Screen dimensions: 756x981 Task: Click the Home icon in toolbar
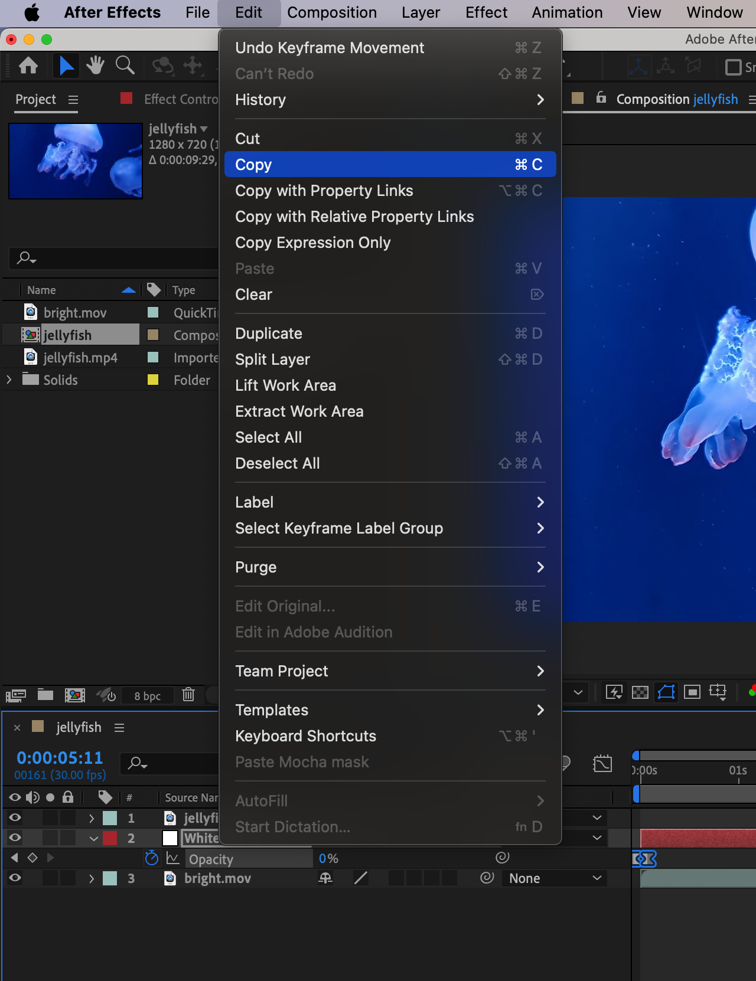(x=28, y=66)
